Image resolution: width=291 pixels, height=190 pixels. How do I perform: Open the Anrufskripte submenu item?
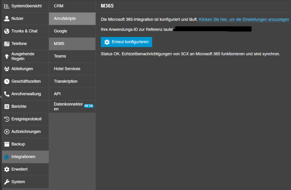(72, 18)
